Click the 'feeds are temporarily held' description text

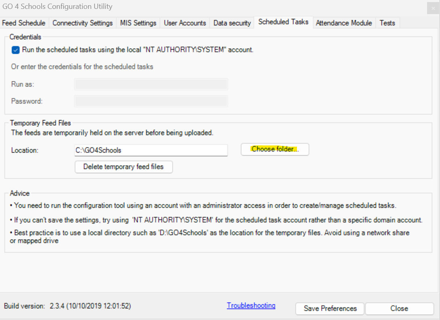tap(112, 133)
